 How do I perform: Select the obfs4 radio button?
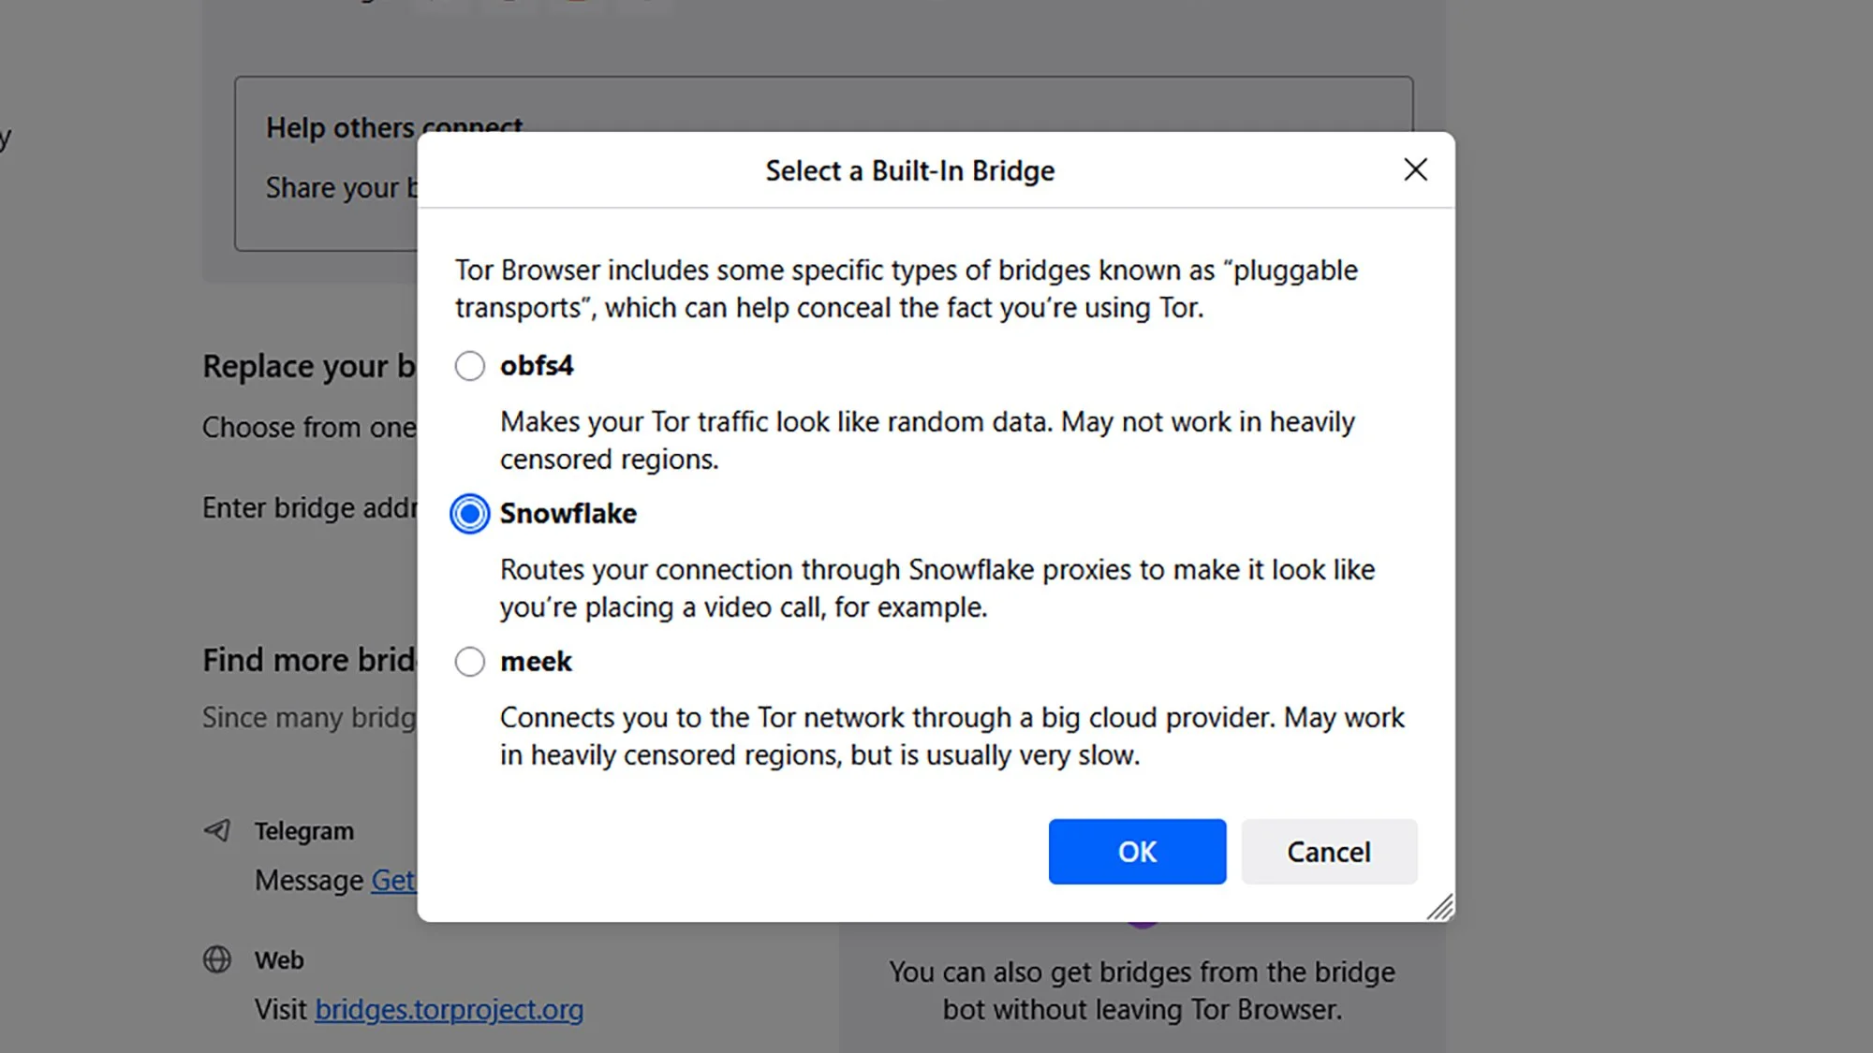pos(470,366)
